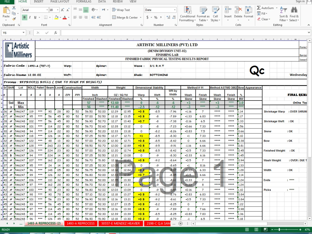This screenshot has height=234, width=312.
Task: Toggle Underline formatting
Action: [x=35, y=17]
